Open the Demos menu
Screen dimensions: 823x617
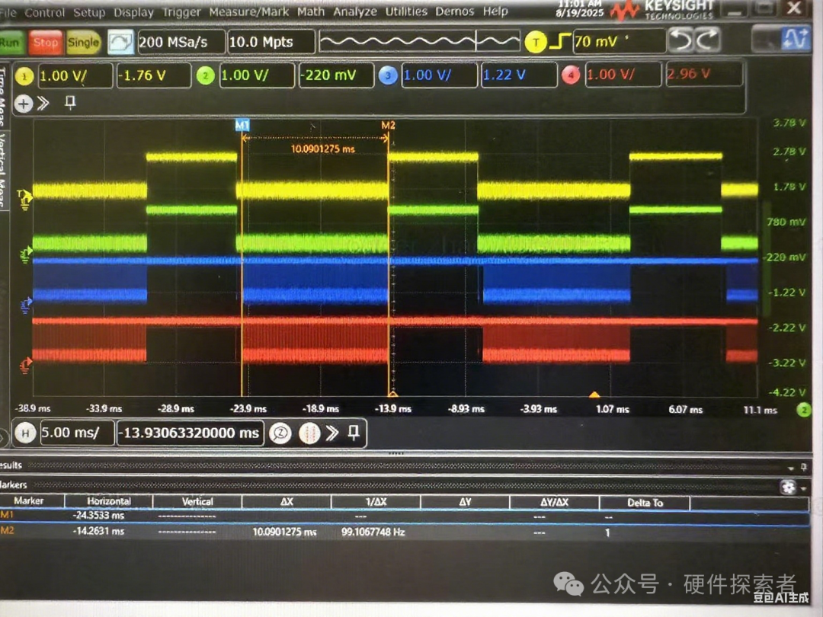tap(454, 11)
